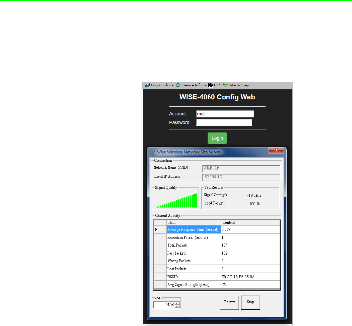
Task: Select the QR toolbar label
Action: click(x=217, y=85)
